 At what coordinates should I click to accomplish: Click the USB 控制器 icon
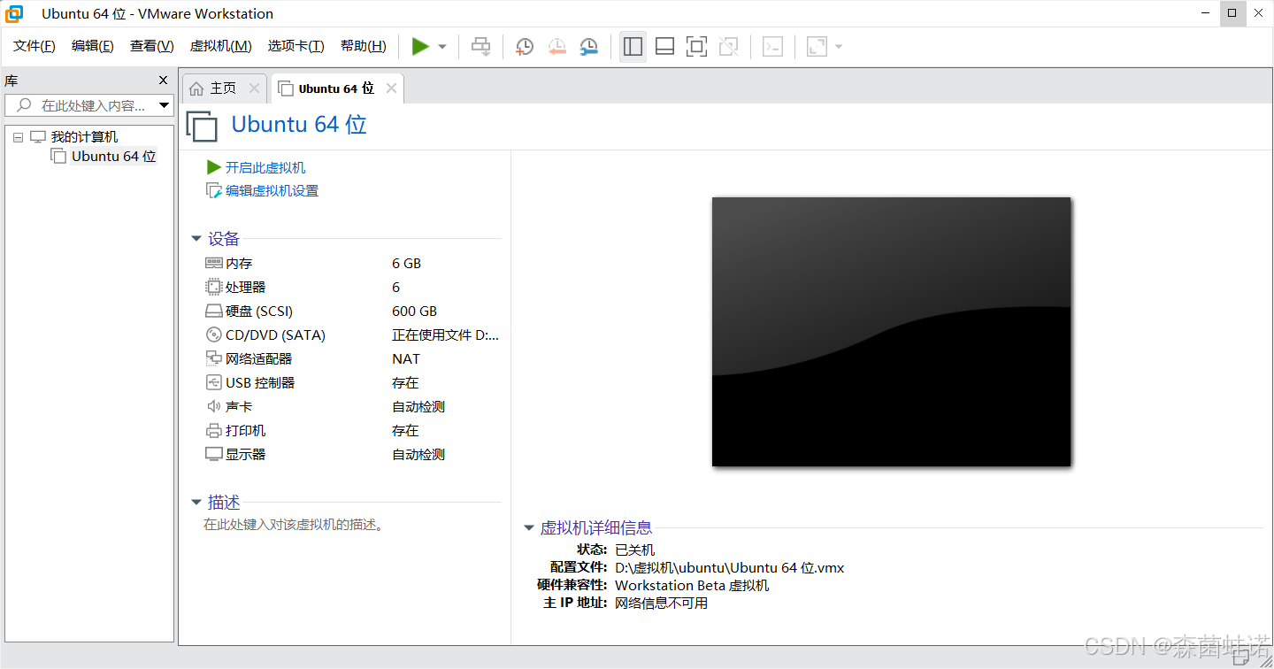pyautogui.click(x=213, y=382)
